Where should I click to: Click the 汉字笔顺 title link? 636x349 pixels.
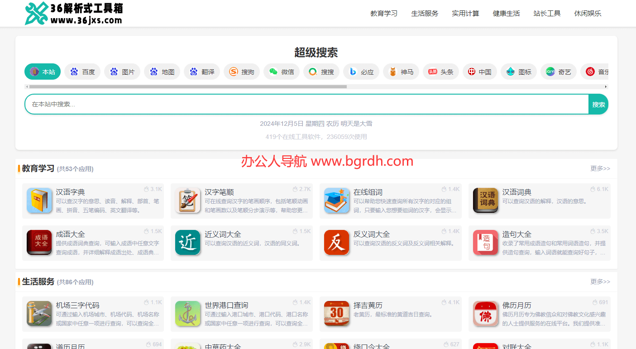pyautogui.click(x=219, y=192)
